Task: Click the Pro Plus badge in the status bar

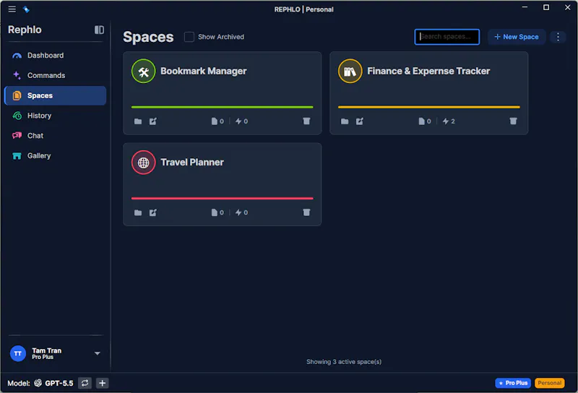Action: (x=513, y=383)
